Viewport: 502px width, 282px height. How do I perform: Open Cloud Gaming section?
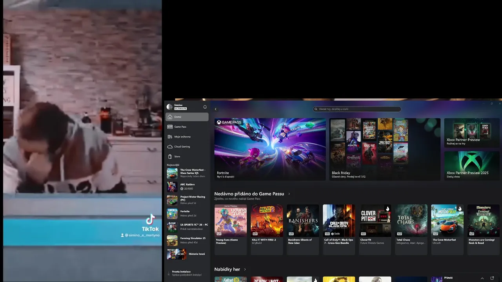coord(187,146)
